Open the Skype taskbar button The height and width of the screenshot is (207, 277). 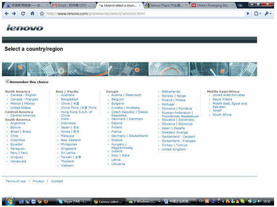73,202
